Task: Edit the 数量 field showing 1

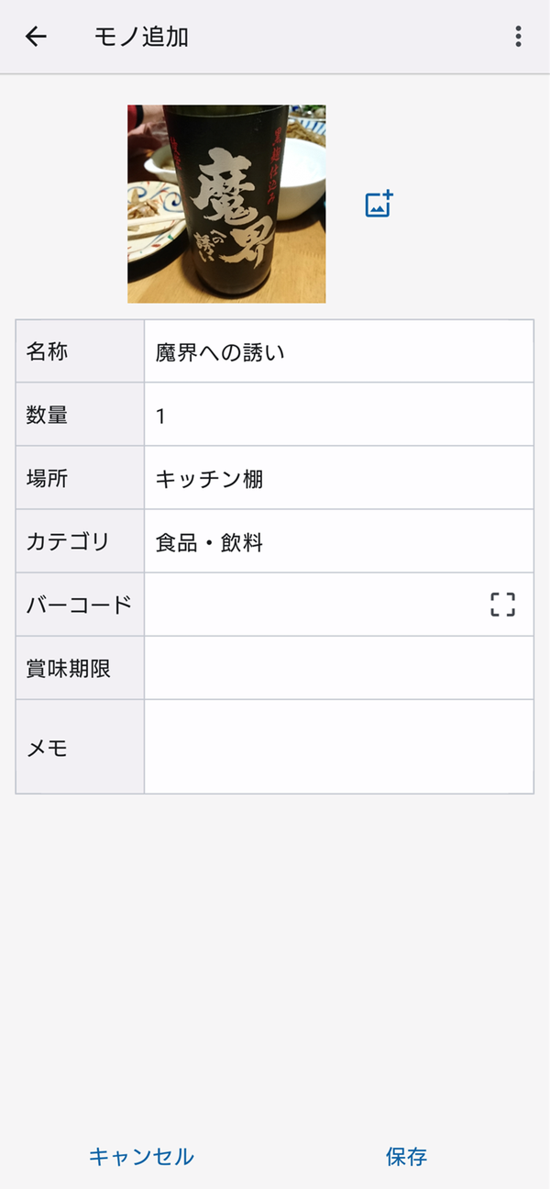Action: tap(338, 415)
